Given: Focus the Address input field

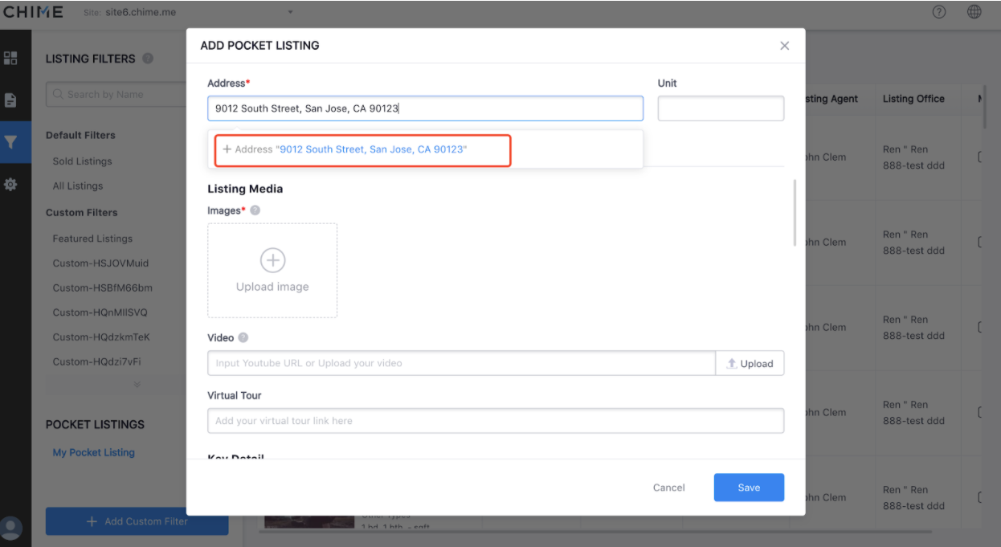Looking at the screenshot, I should 426,108.
